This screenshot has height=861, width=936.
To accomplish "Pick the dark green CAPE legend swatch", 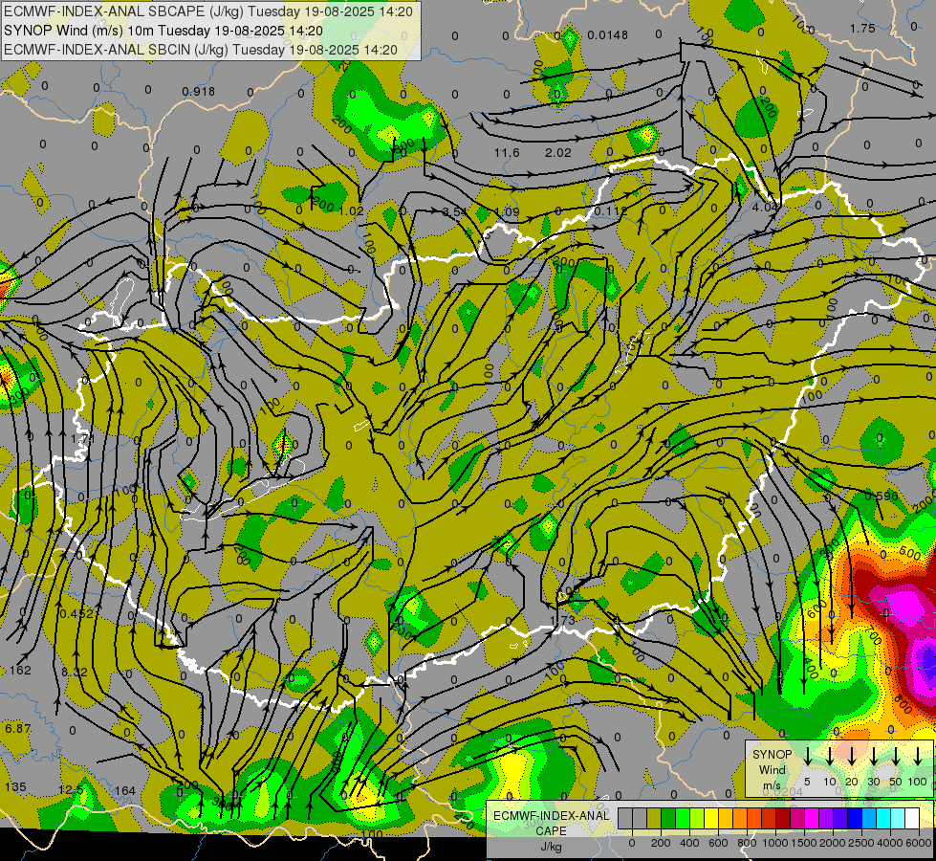I will [668, 819].
